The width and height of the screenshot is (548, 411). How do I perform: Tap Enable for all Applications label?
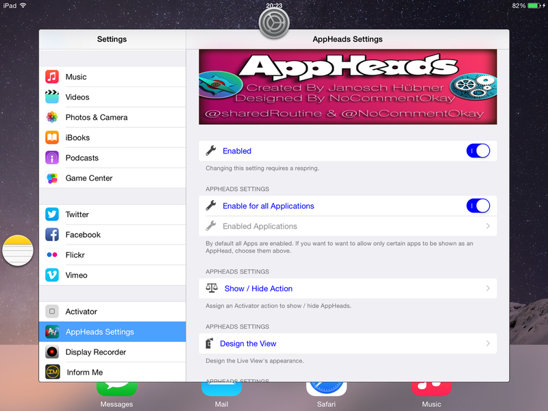(x=269, y=206)
